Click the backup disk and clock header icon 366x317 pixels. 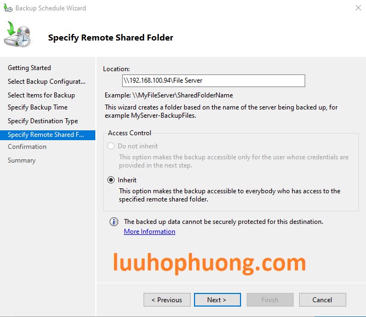(x=19, y=36)
